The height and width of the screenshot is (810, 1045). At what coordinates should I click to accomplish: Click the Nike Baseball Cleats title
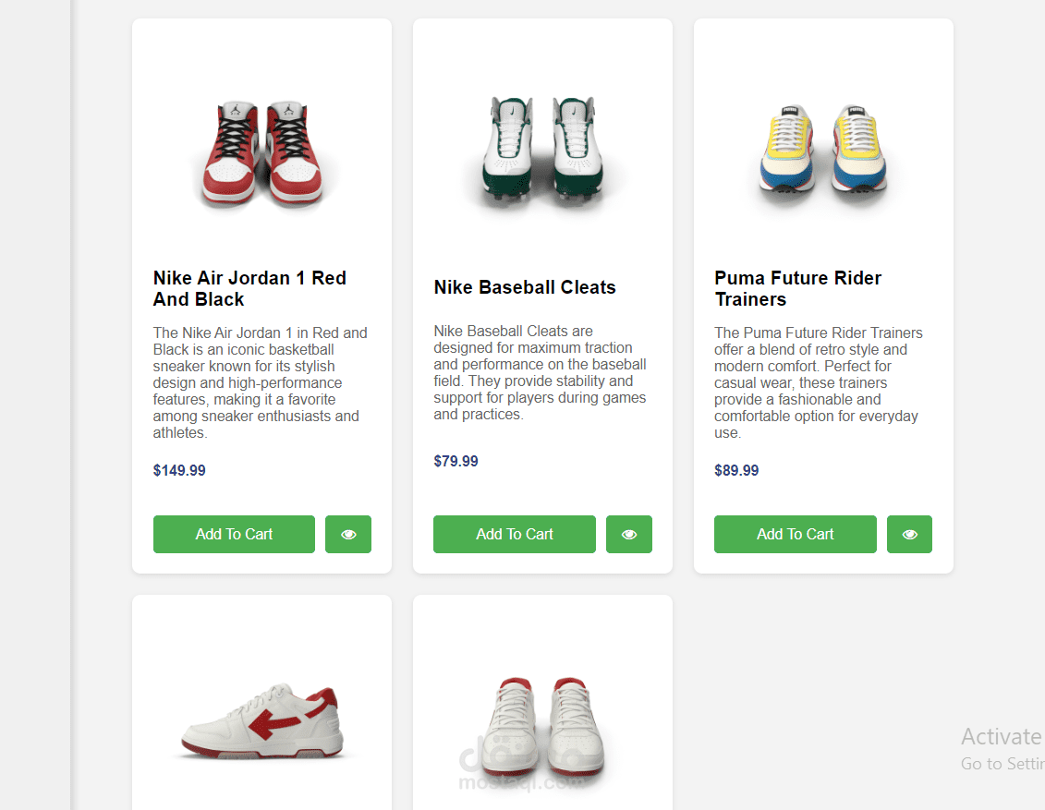525,287
